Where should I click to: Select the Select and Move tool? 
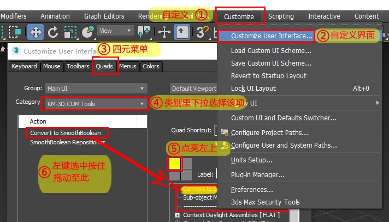(36, 32)
